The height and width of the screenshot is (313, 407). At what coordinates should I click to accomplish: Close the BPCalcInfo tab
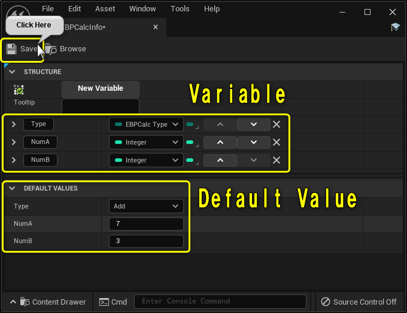[156, 27]
